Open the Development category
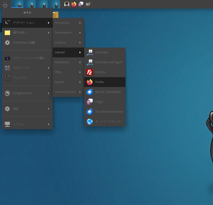The height and width of the screenshot is (205, 213). pyautogui.click(x=68, y=33)
